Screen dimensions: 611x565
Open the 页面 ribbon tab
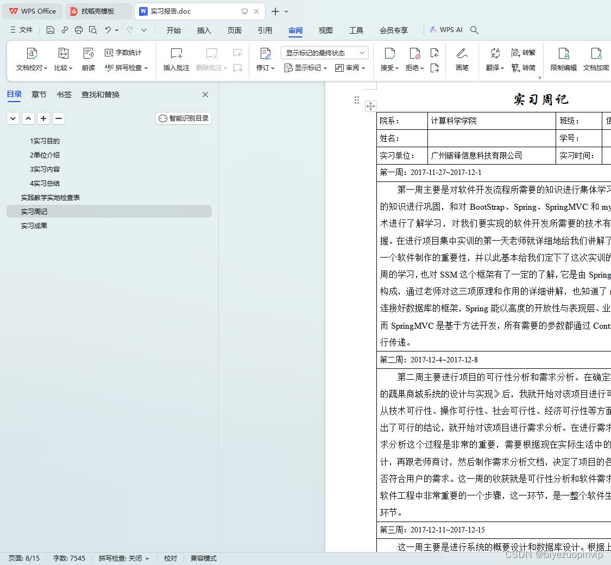(x=235, y=30)
